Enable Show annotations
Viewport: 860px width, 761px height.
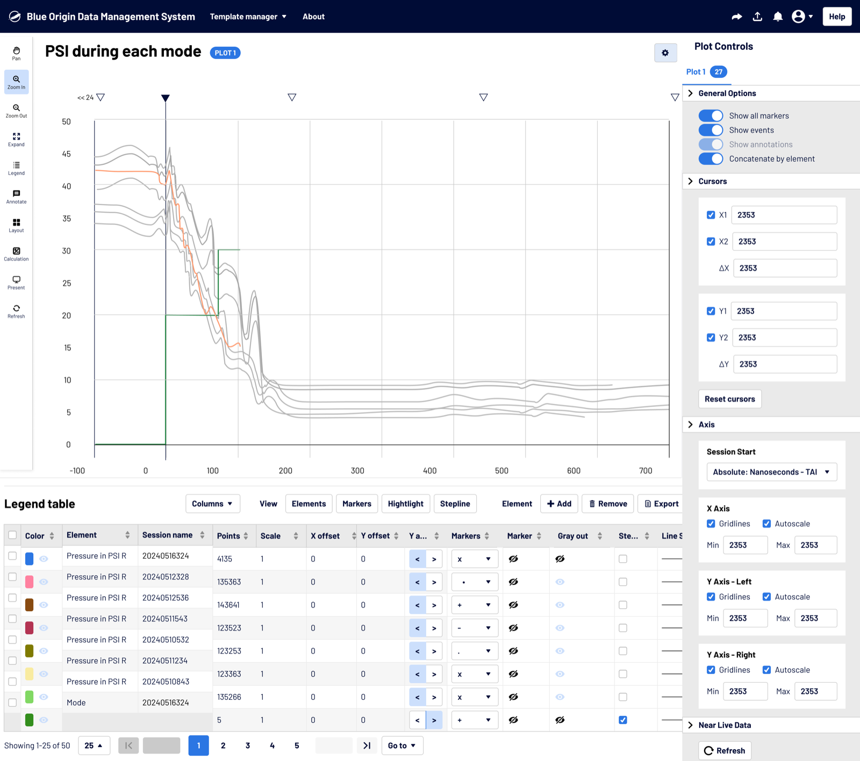point(711,144)
